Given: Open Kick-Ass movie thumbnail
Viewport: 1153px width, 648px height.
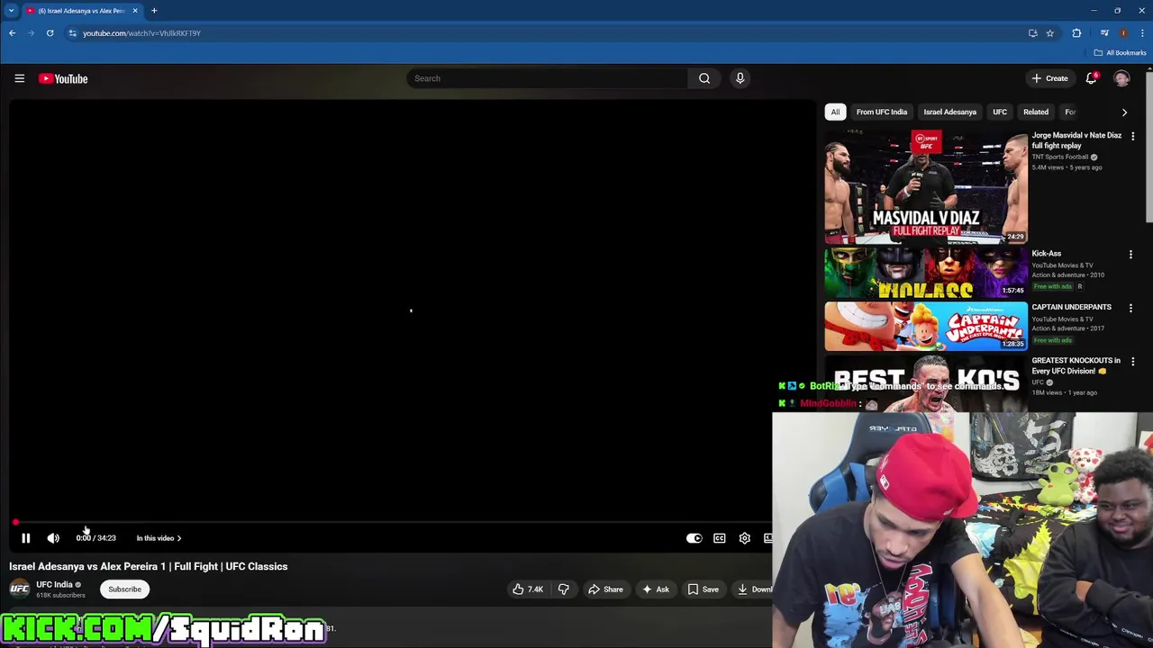Looking at the screenshot, I should (926, 272).
